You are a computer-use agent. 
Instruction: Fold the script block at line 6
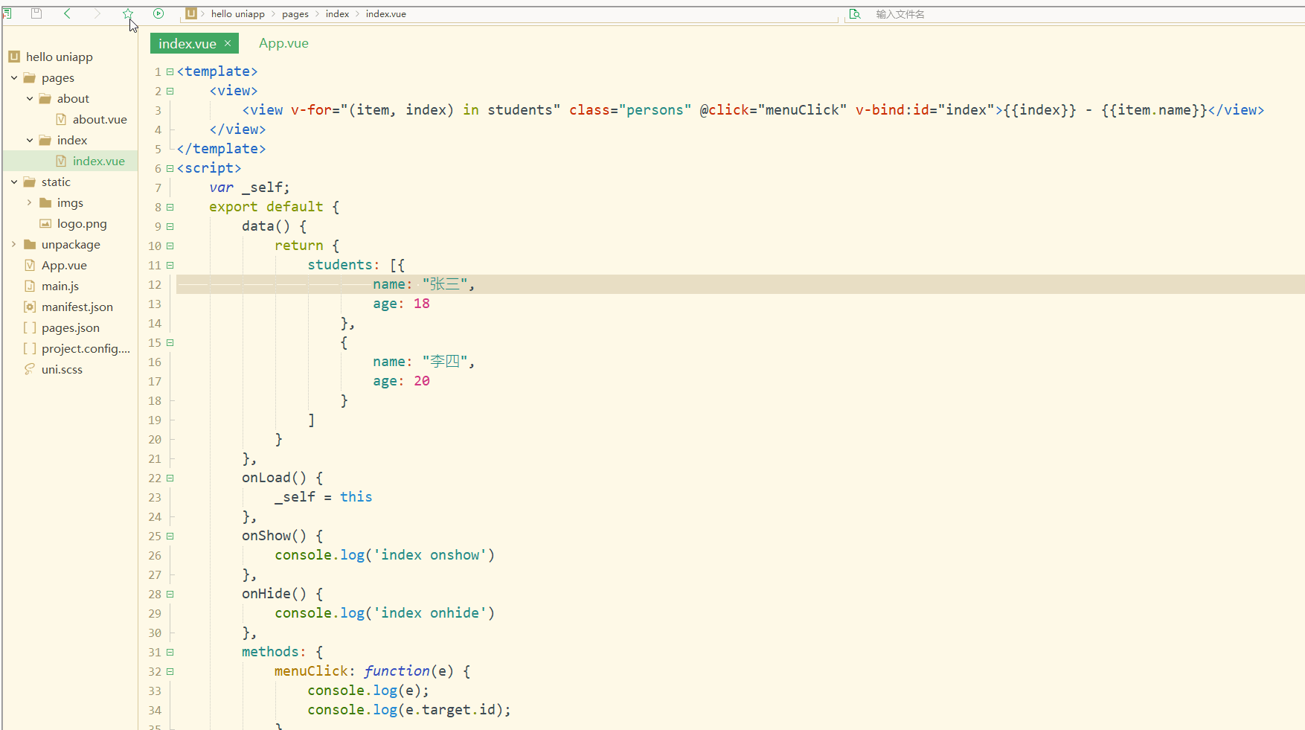tap(170, 168)
